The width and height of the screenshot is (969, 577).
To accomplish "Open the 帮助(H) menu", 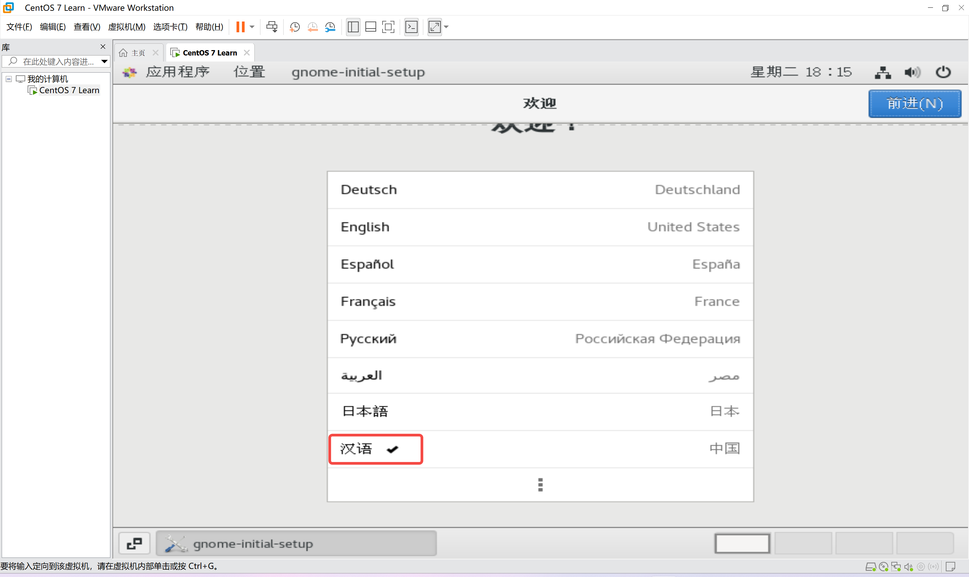I will pyautogui.click(x=209, y=27).
